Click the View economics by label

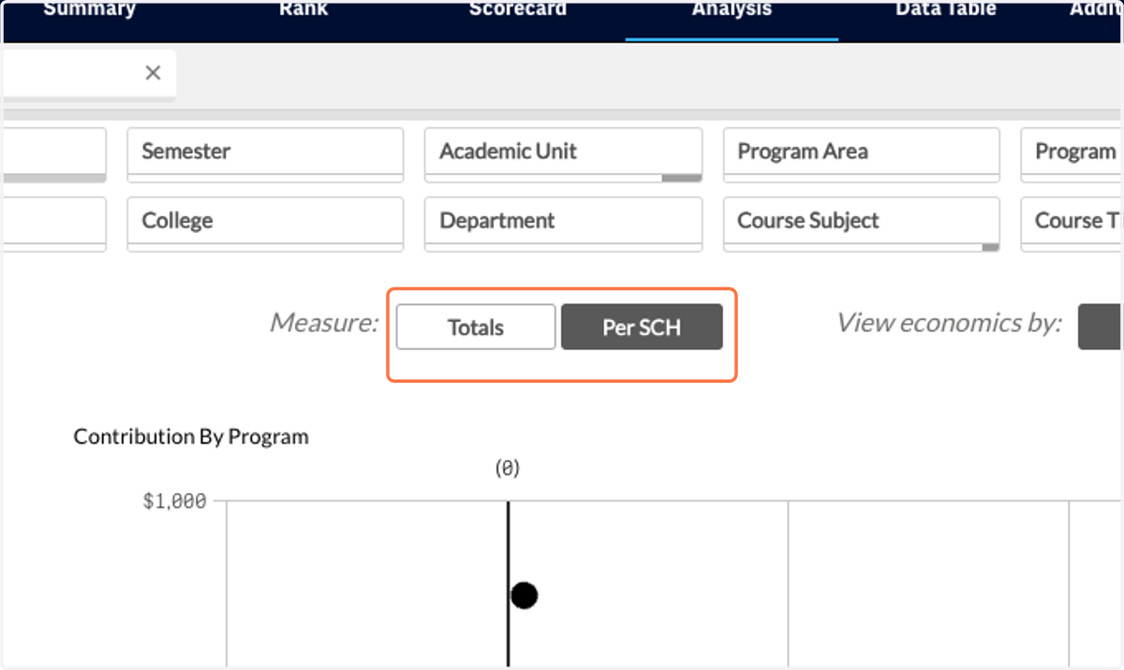click(x=950, y=323)
